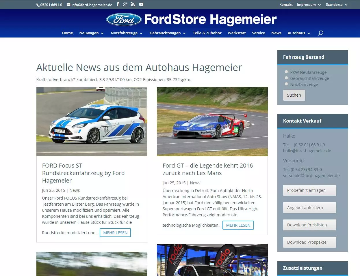Open the RSS feed icon
Screen dimensions: 360x276
133,4
